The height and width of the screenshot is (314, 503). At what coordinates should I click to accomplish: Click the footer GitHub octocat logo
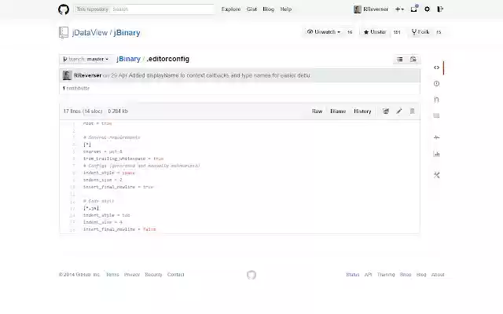(251, 275)
